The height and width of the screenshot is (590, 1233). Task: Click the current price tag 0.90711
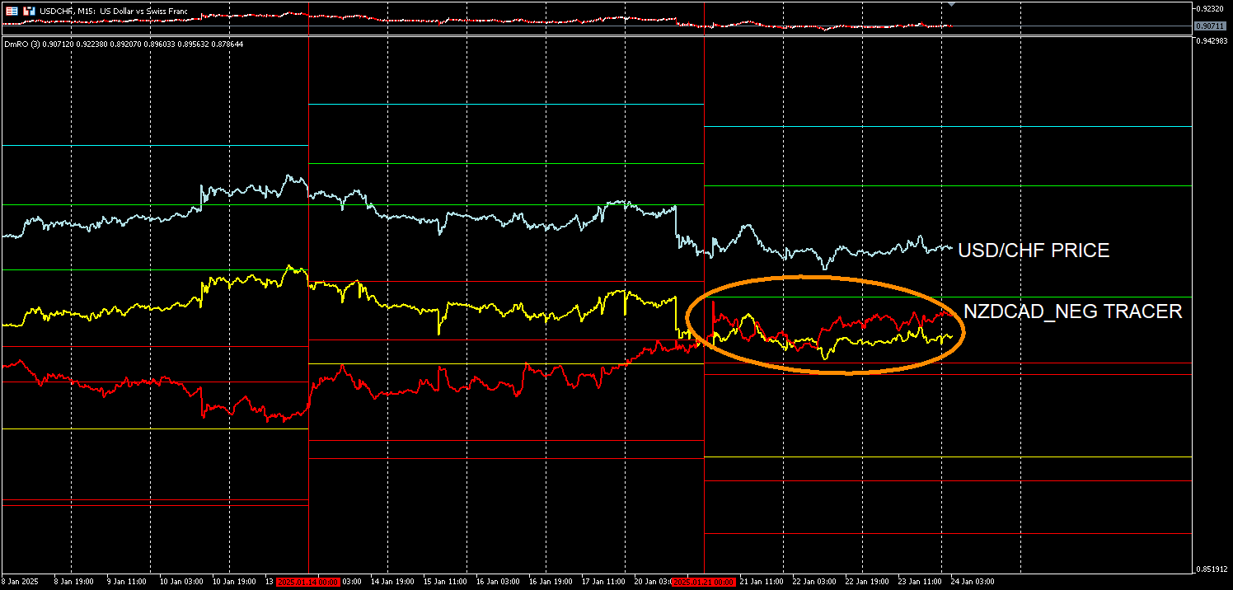click(1208, 26)
